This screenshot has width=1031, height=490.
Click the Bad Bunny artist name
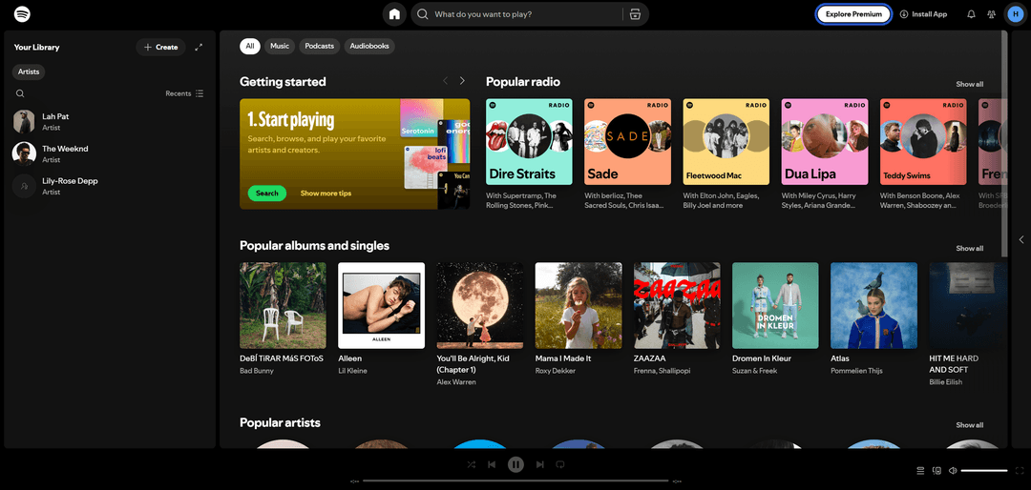coord(257,371)
